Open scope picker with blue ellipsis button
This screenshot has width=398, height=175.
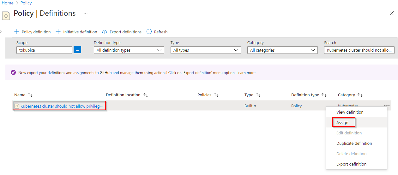(x=77, y=50)
